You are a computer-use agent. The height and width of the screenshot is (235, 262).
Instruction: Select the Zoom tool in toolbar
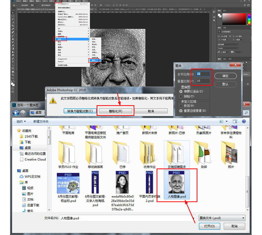click(x=13, y=75)
